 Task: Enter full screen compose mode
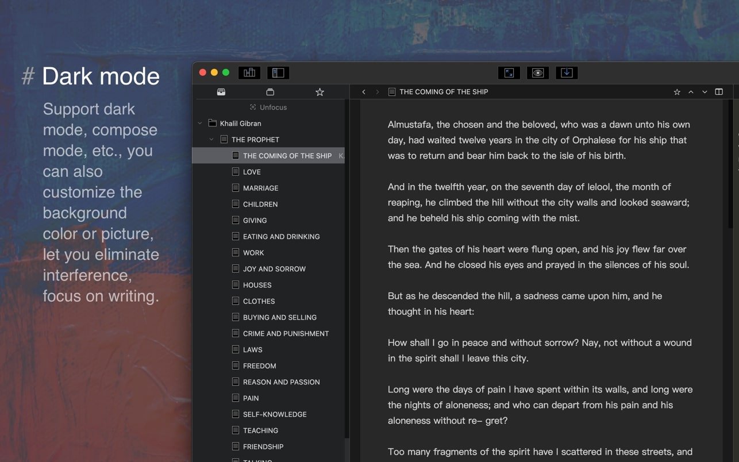tap(509, 72)
